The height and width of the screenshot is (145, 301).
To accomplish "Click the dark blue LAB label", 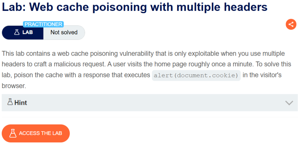I will 28,33.
